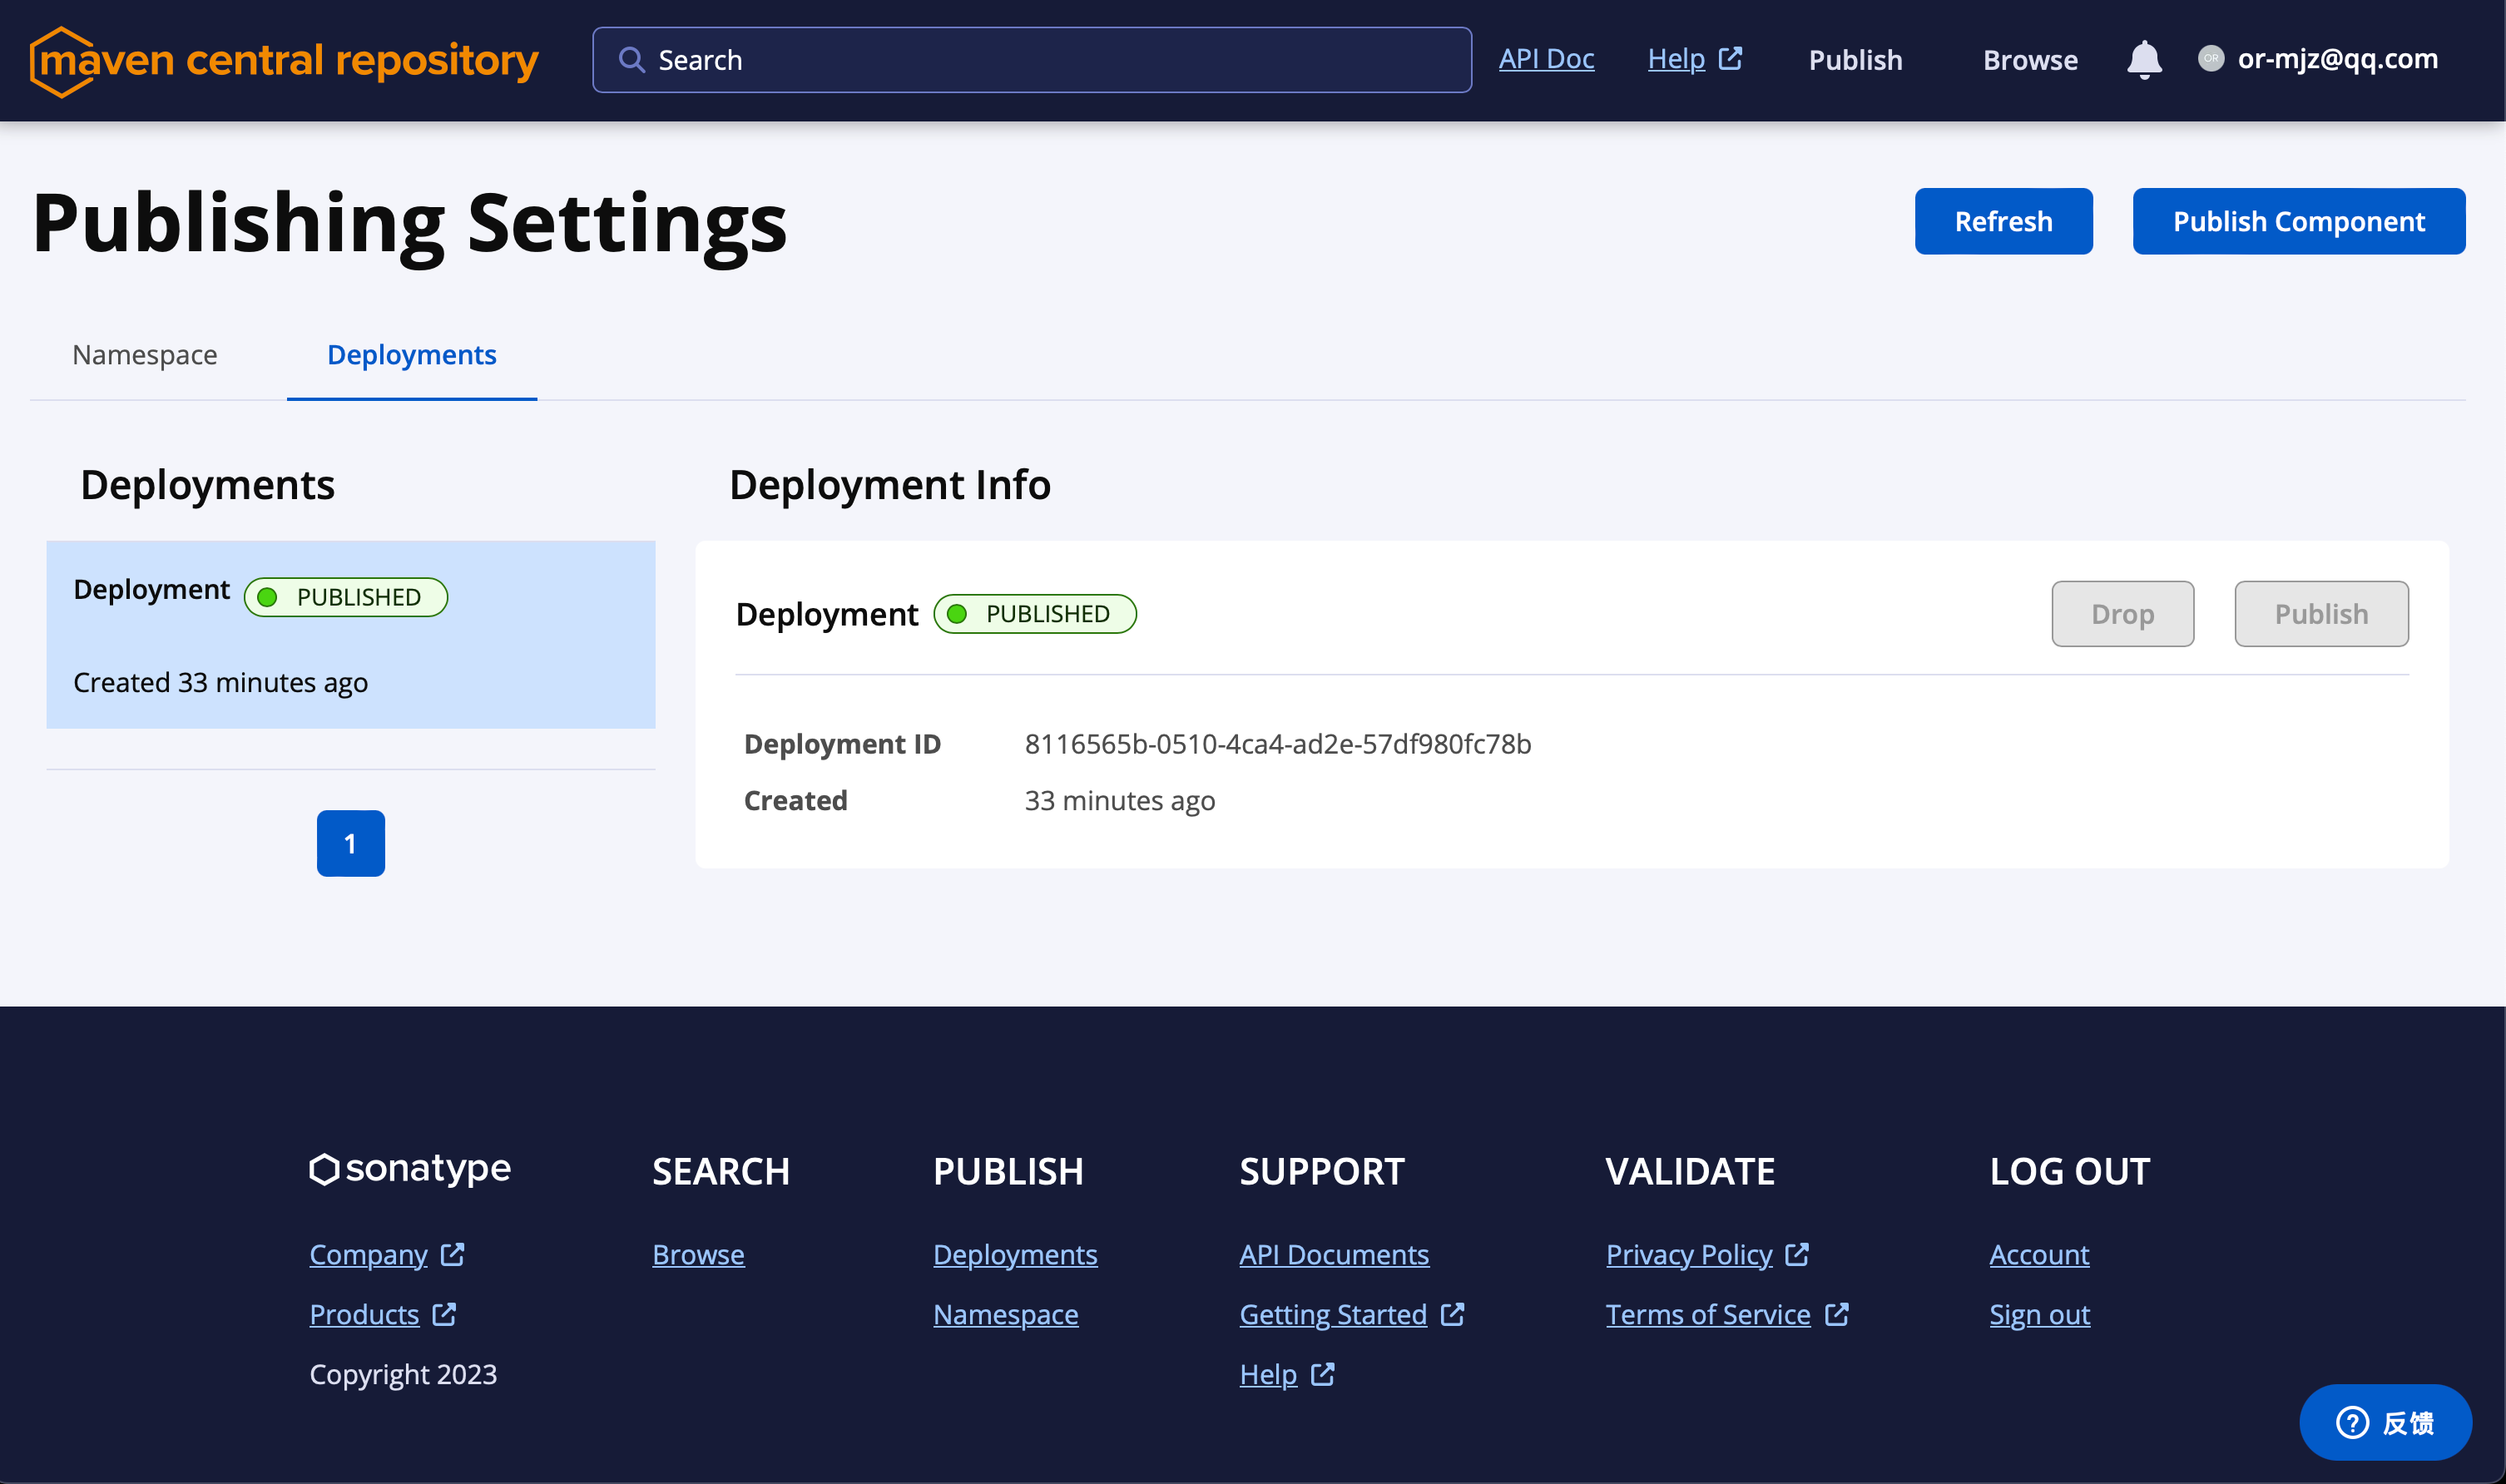This screenshot has height=1484, width=2506.
Task: Open the Namespace link under PUBLISH
Action: pos(1006,1314)
